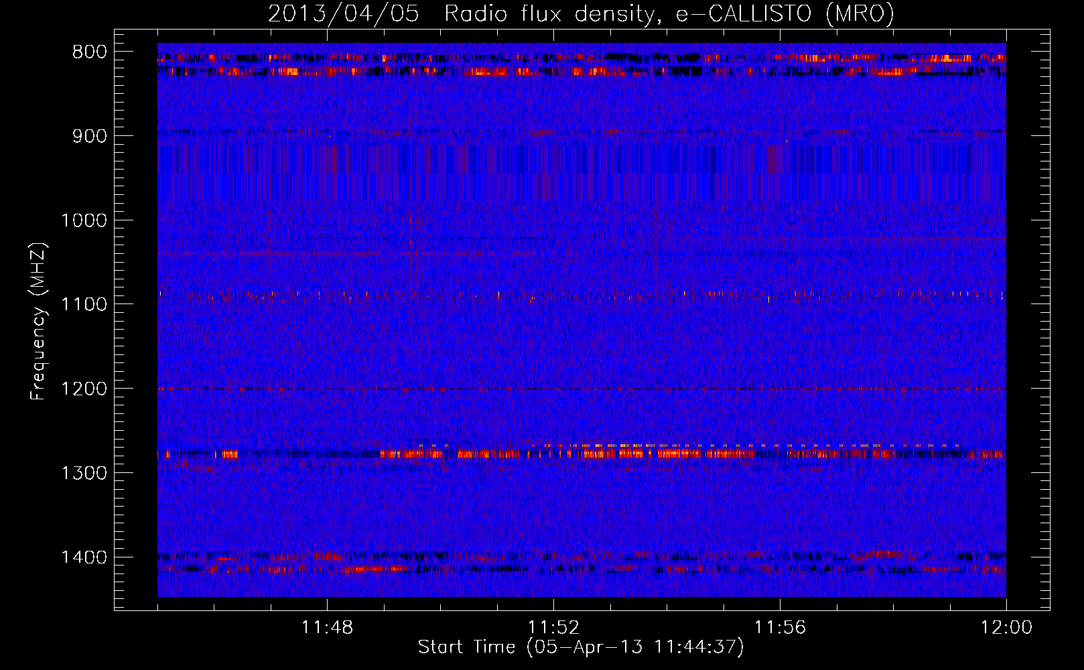The height and width of the screenshot is (670, 1084).
Task: Select the 800 frequency axis label
Action: point(89,52)
